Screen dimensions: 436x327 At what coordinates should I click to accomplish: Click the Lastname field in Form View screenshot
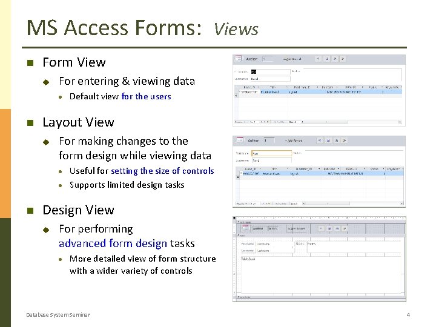[x=270, y=79]
